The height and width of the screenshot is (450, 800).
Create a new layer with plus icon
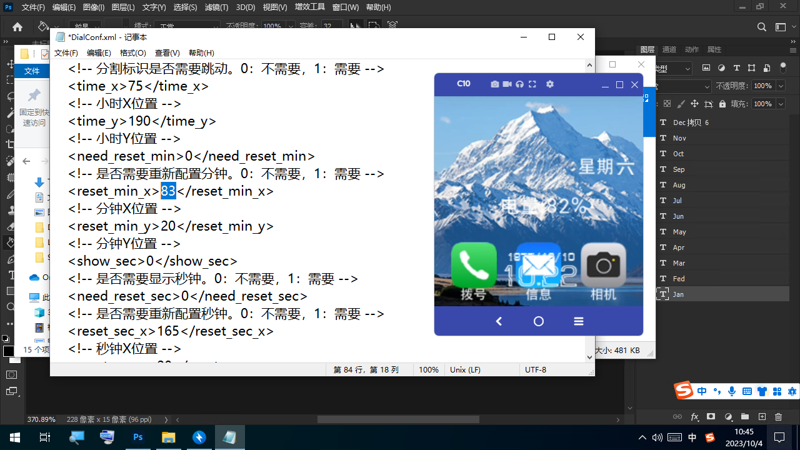[x=761, y=417]
